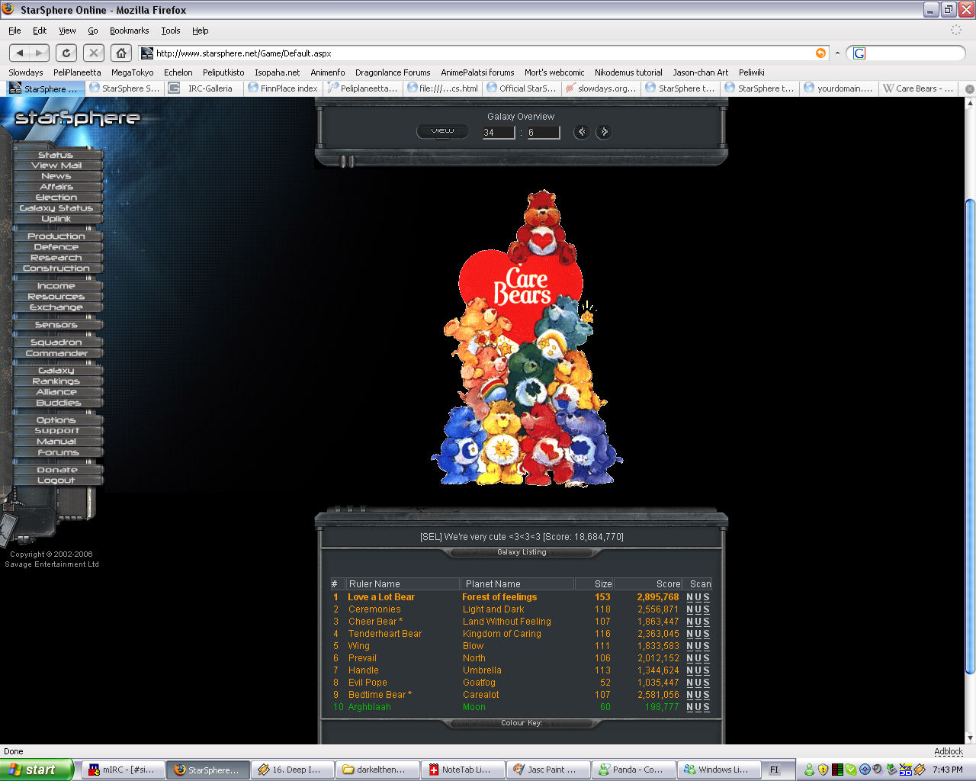Open the View menu
Viewport: 976px width, 781px height.
[67, 31]
